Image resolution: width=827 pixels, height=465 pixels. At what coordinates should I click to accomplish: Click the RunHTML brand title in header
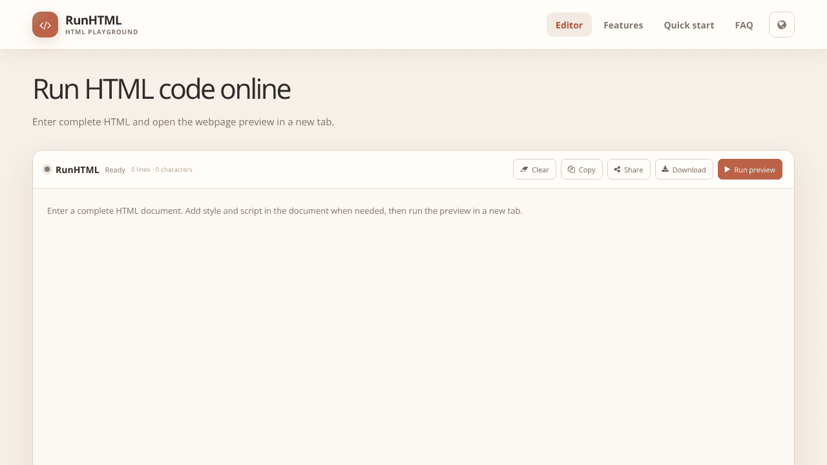point(94,20)
